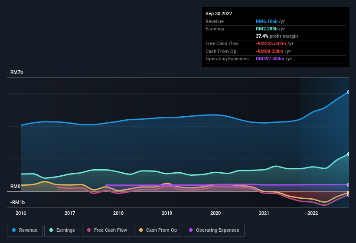Click the orange Cash From Op dot
356x243 pixels.
141,230
